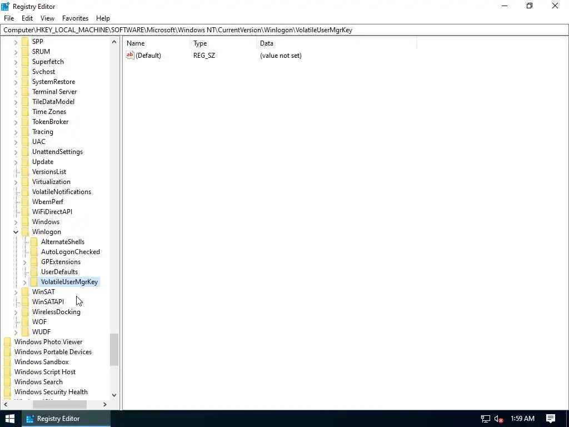Image resolution: width=569 pixels, height=427 pixels.
Task: Click the Windows Photo Viewer folder icon
Action: 7,342
